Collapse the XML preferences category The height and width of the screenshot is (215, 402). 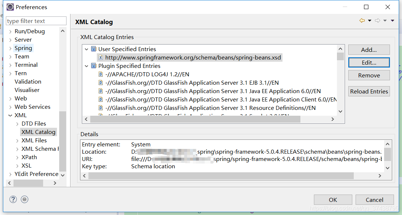click(10, 115)
